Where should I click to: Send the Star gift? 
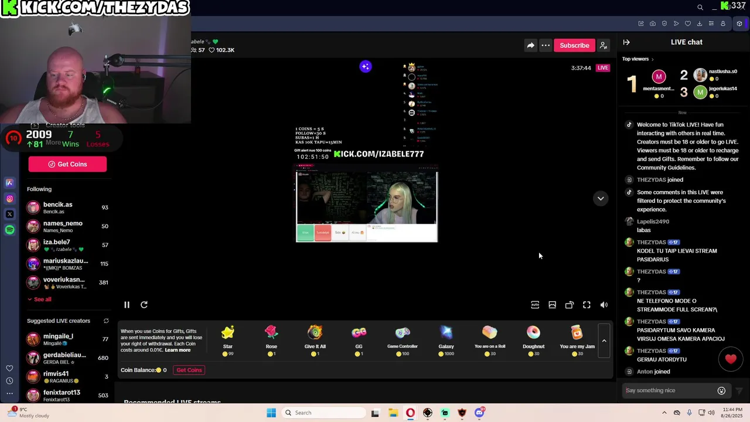click(227, 341)
